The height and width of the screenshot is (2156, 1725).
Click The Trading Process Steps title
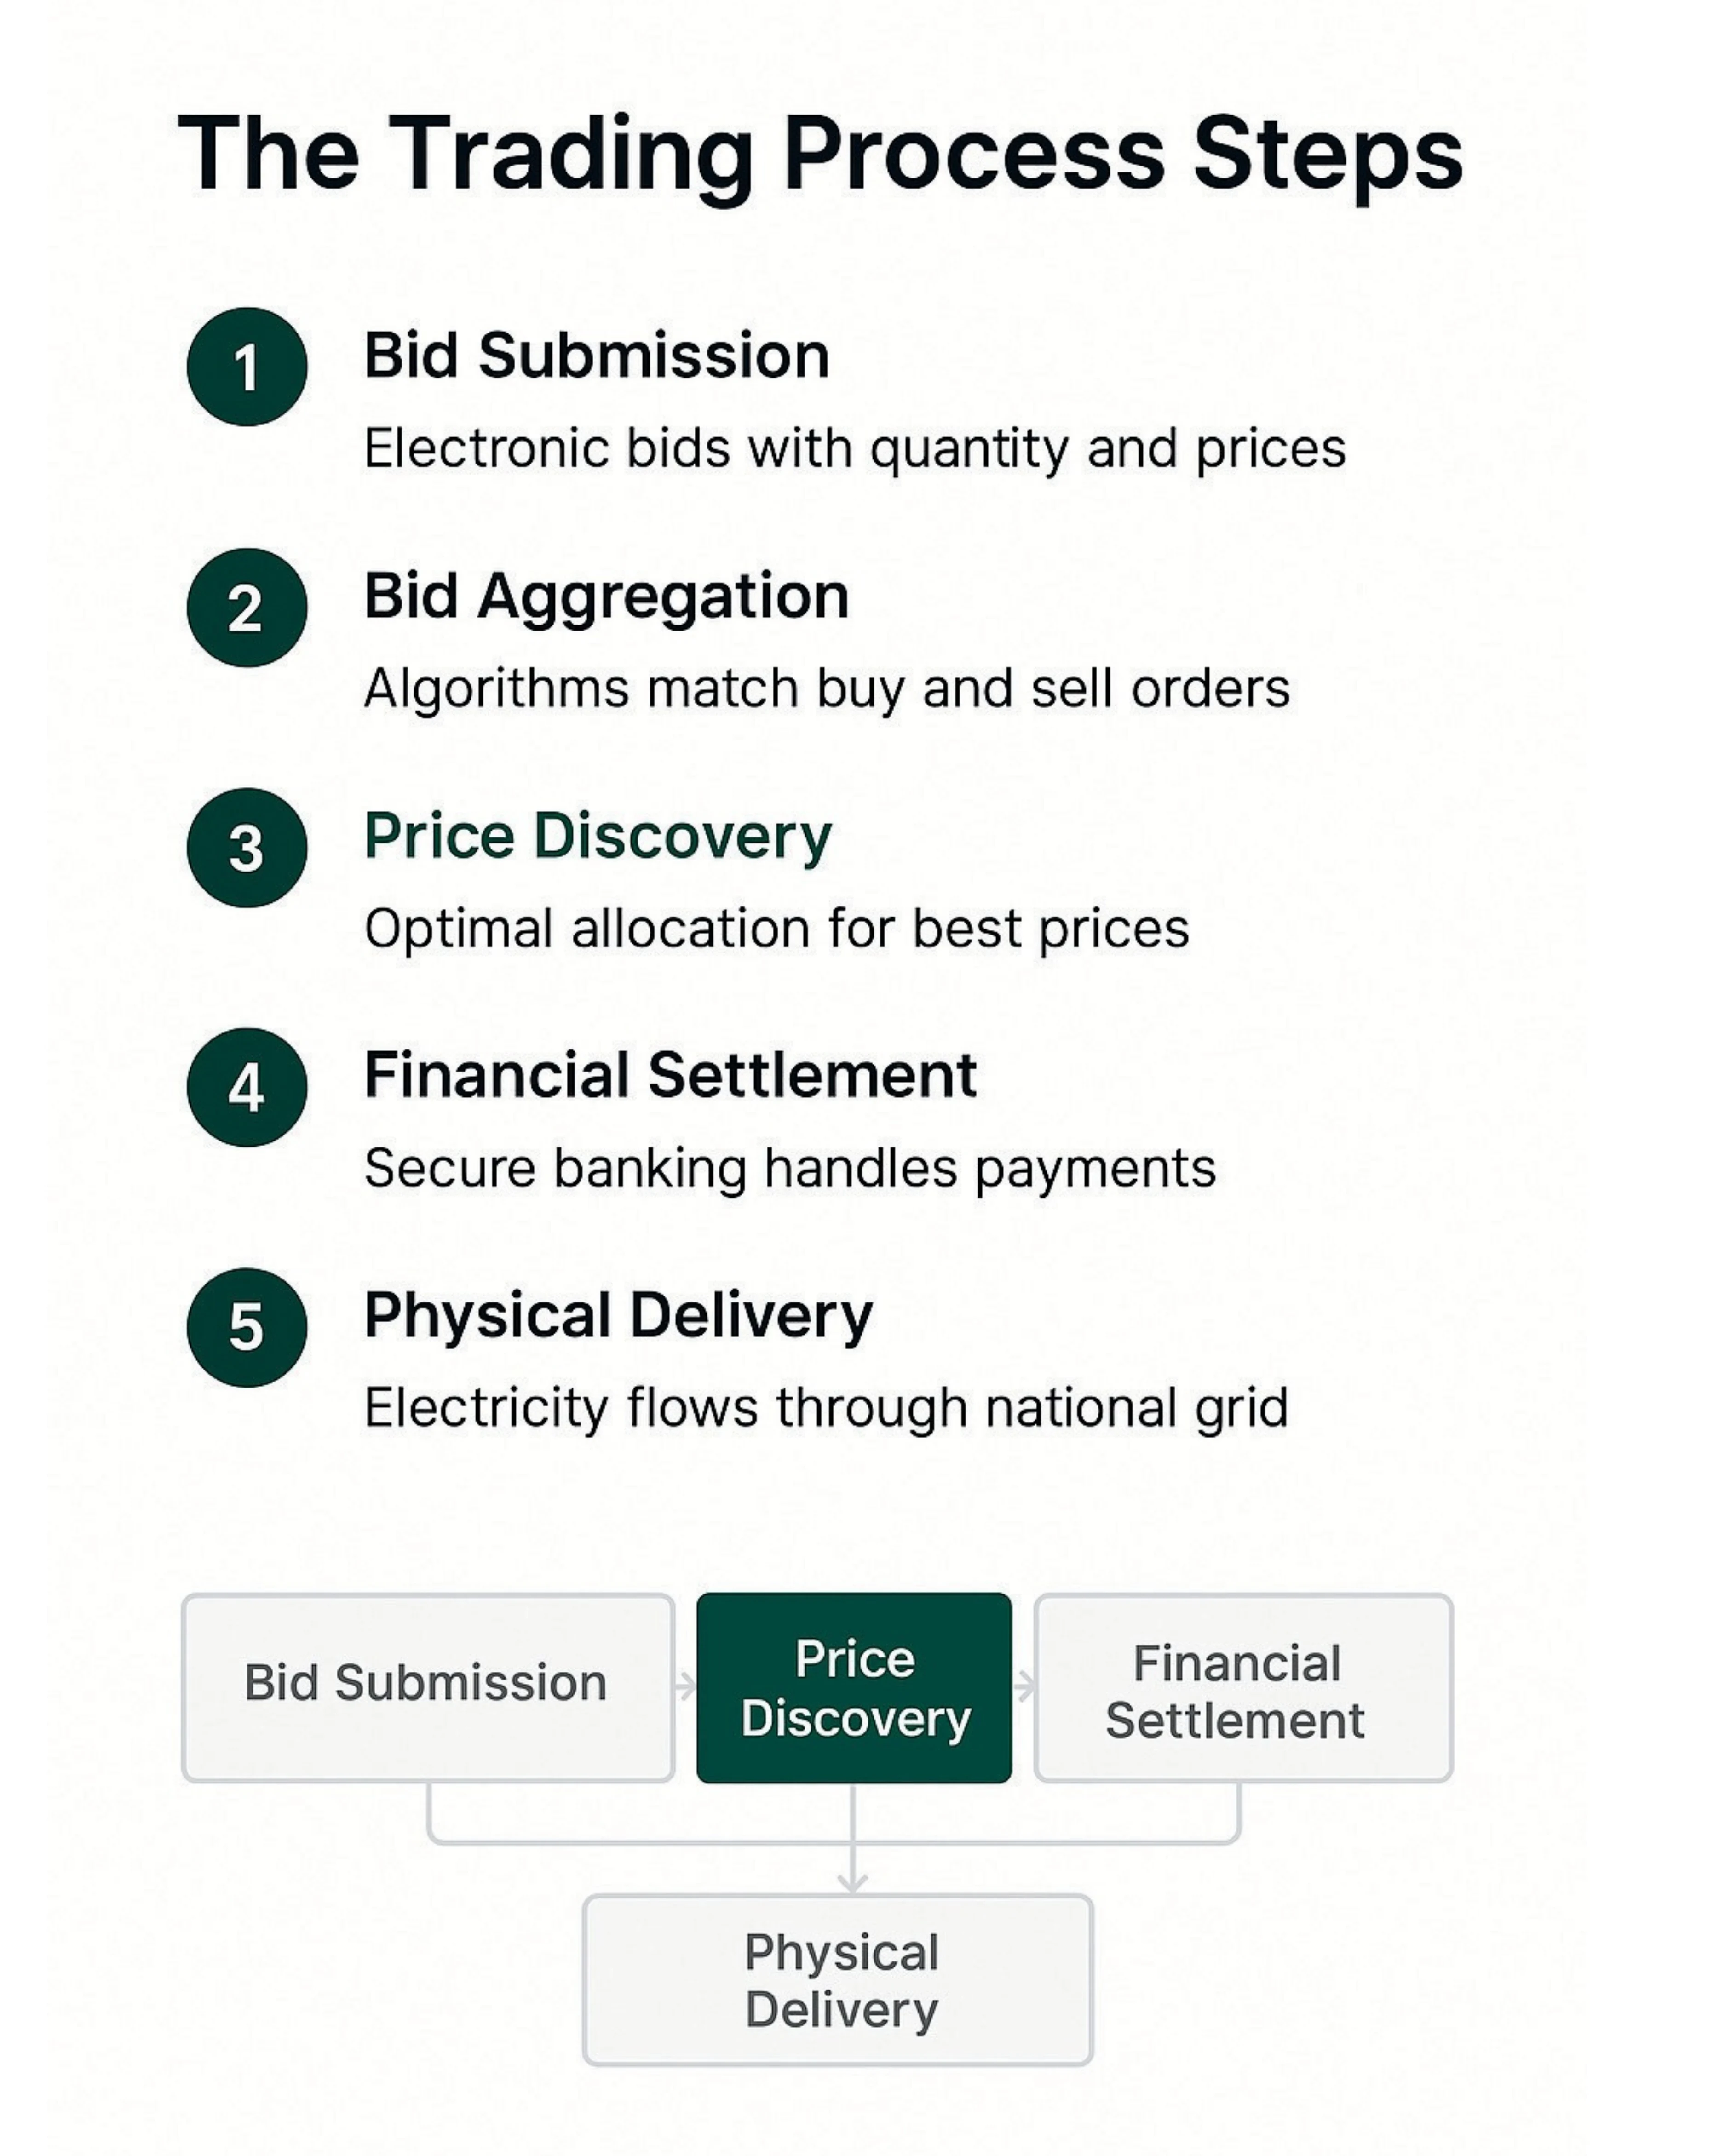coord(821,155)
